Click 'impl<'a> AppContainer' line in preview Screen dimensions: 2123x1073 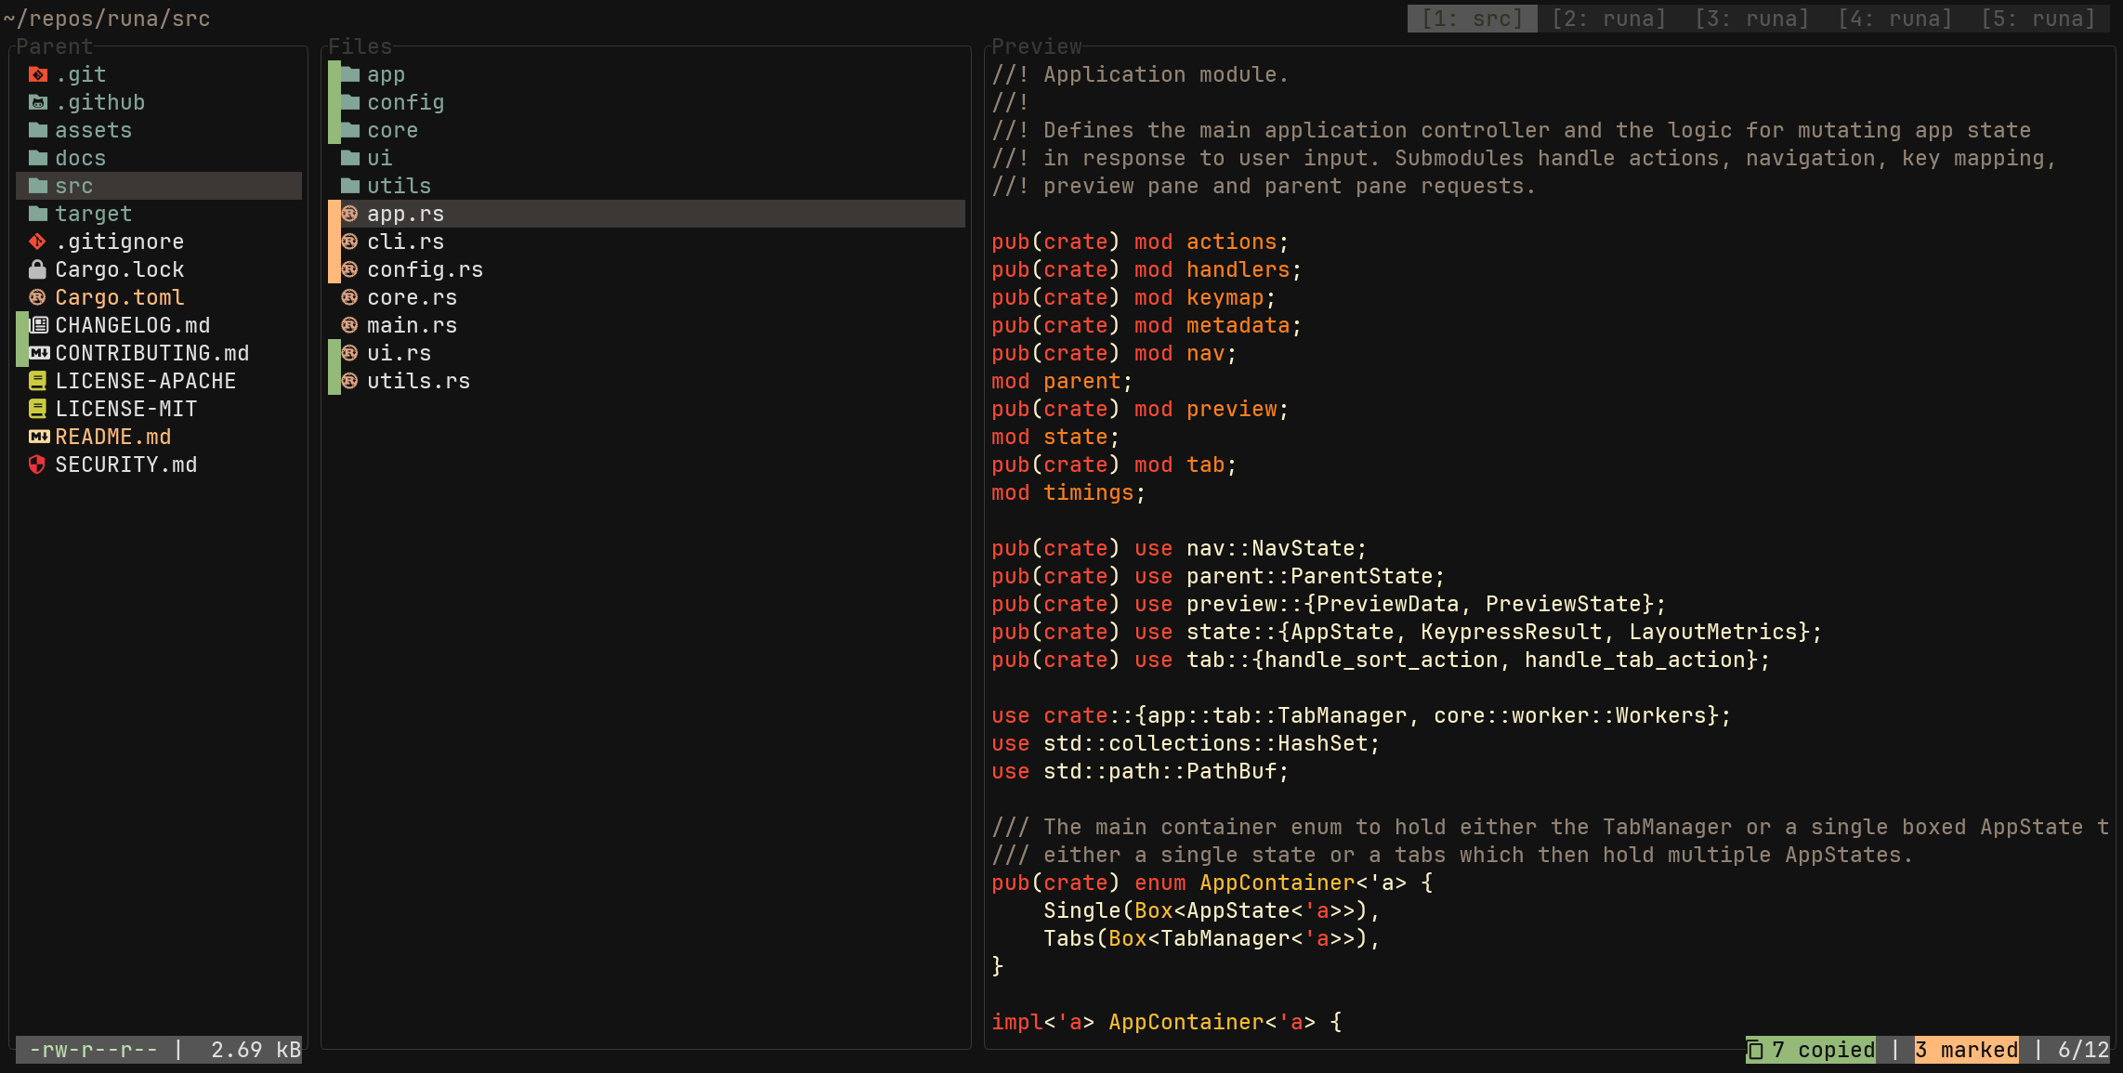click(x=1167, y=1022)
